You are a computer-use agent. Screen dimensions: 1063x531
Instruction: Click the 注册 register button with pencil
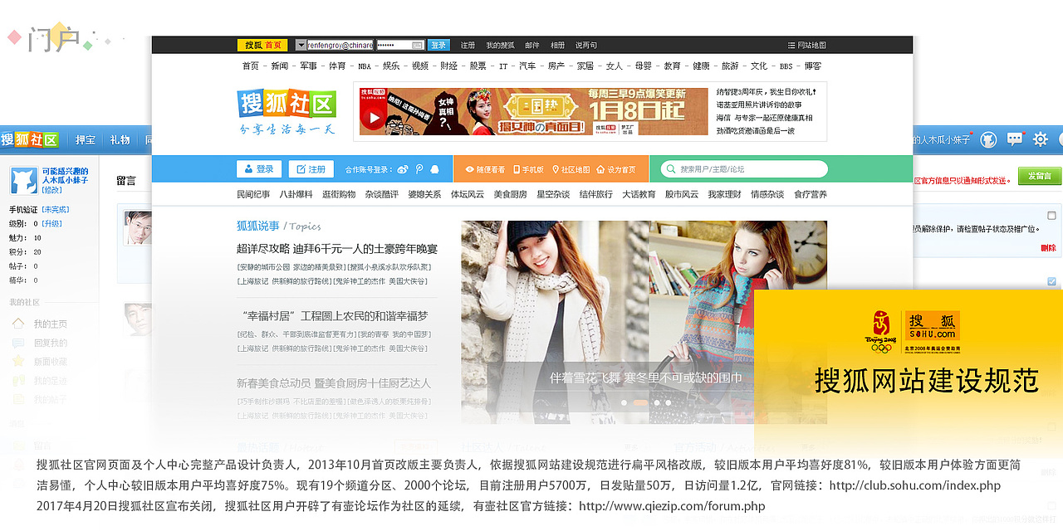pos(311,169)
